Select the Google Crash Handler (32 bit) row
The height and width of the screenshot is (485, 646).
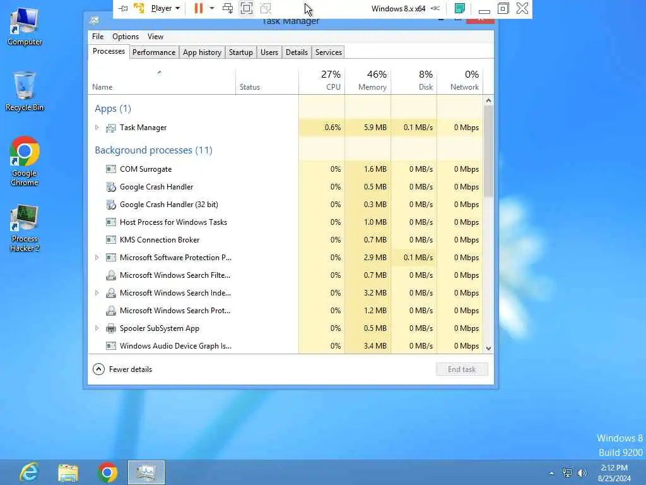285,205
